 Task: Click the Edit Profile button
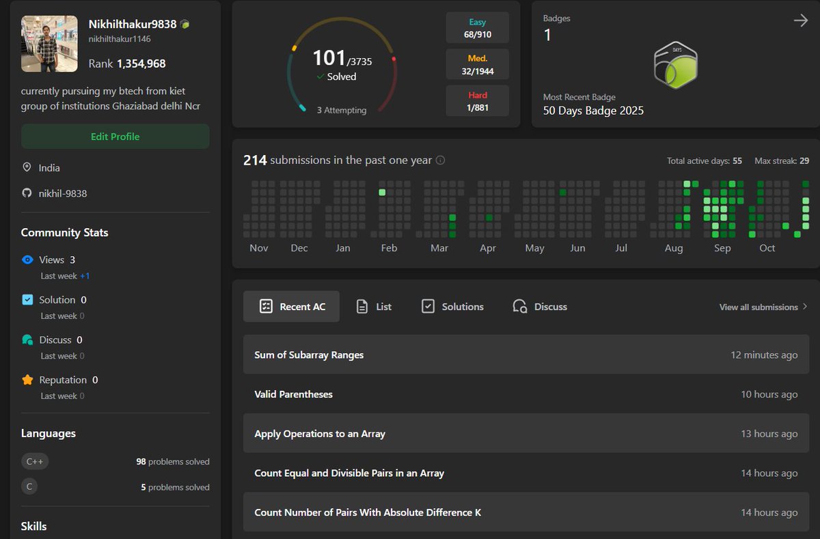click(x=115, y=137)
